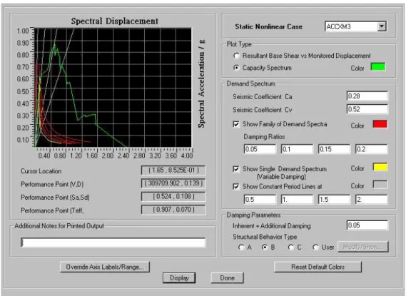The image size is (406, 296).
Task: Click the red Demand Spectra color swatch
Action: pyautogui.click(x=380, y=124)
